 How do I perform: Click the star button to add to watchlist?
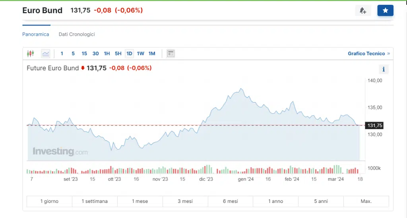click(x=385, y=11)
